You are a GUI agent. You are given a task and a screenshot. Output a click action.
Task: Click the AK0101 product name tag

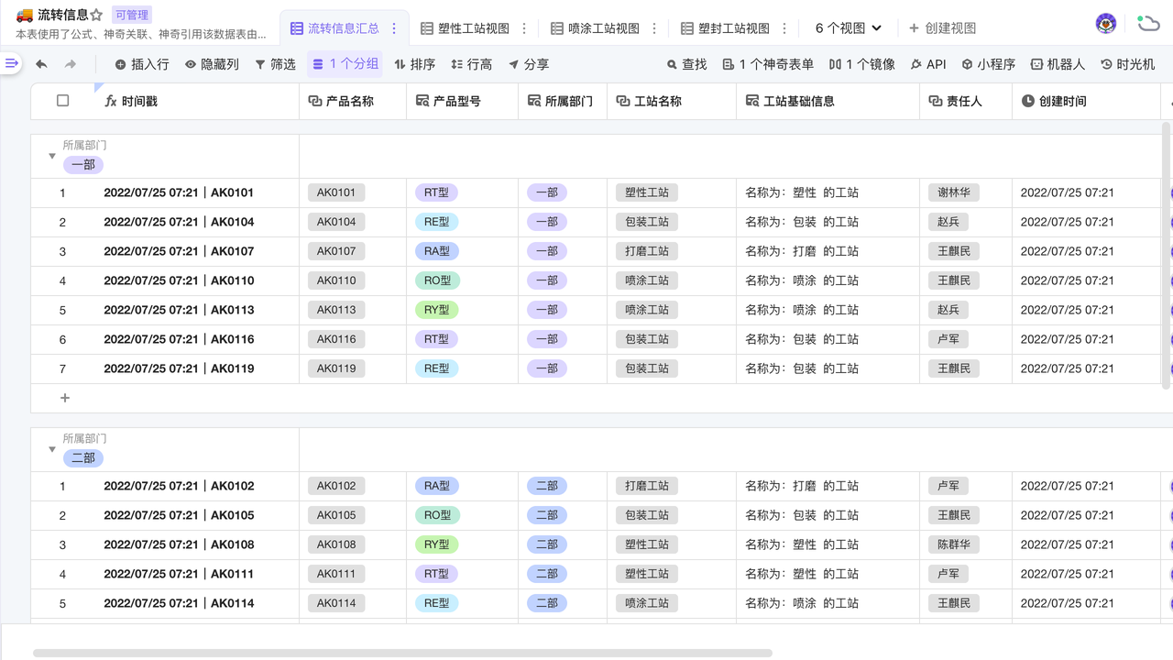[x=336, y=192]
